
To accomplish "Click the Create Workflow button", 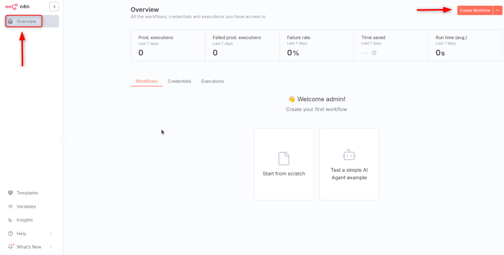I will point(475,11).
